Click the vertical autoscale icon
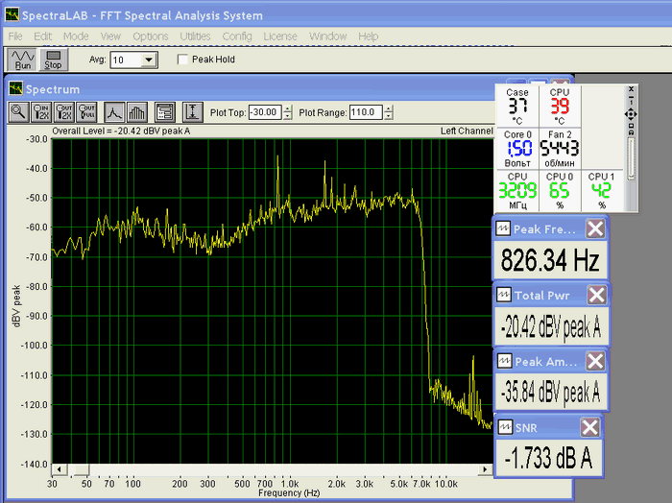The height and width of the screenshot is (503, 672). pos(192,111)
